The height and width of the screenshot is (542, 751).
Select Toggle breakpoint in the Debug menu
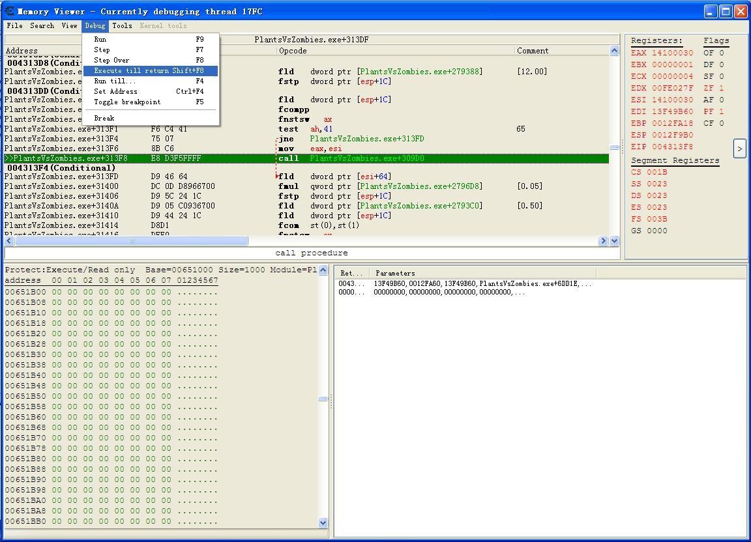point(151,102)
